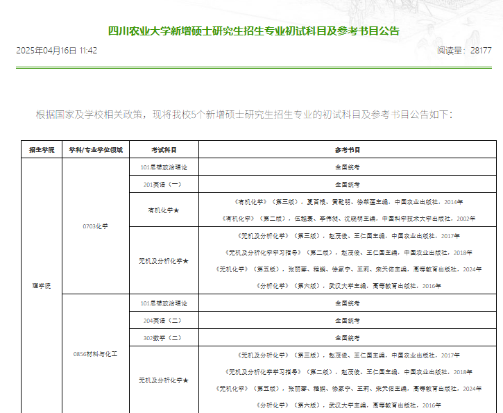Select the 0703化学 cell
503x413 pixels.
(96, 226)
